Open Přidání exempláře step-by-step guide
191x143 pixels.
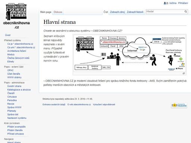point(16,127)
